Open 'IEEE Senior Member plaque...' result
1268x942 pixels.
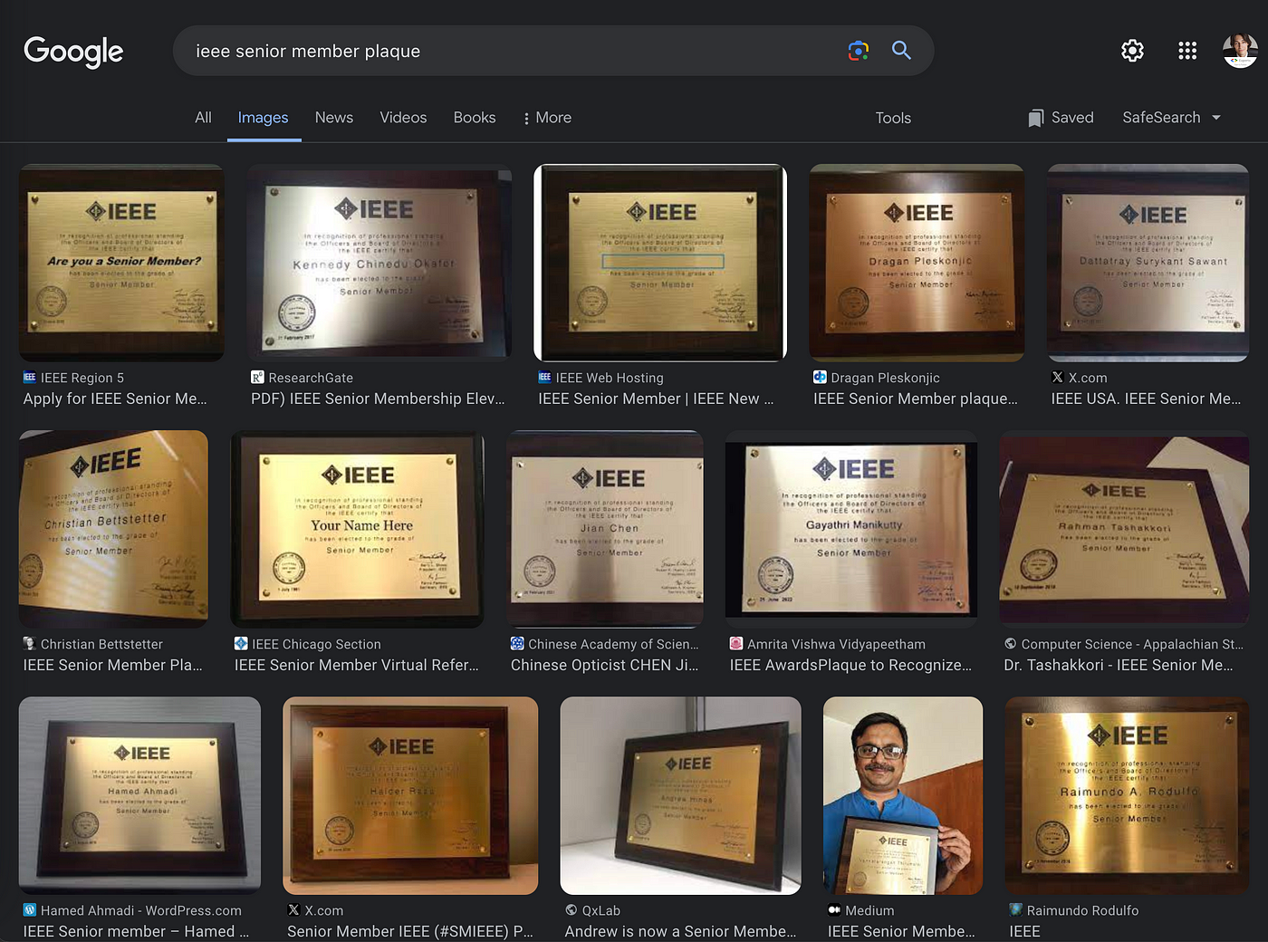tap(916, 399)
